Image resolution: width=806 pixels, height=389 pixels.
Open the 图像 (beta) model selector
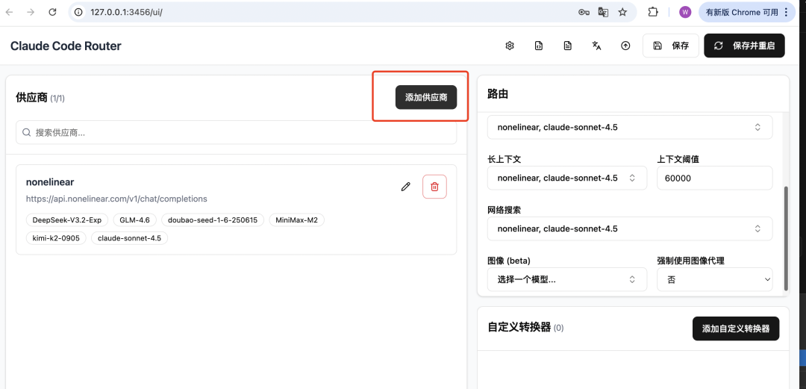566,279
